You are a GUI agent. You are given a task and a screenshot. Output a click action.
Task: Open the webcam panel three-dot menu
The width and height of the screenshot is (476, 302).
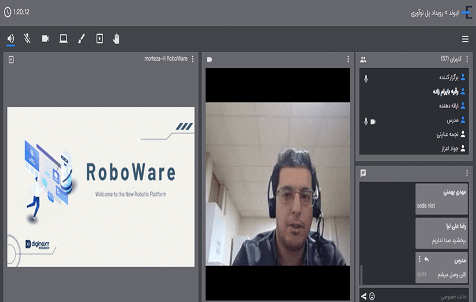point(348,59)
